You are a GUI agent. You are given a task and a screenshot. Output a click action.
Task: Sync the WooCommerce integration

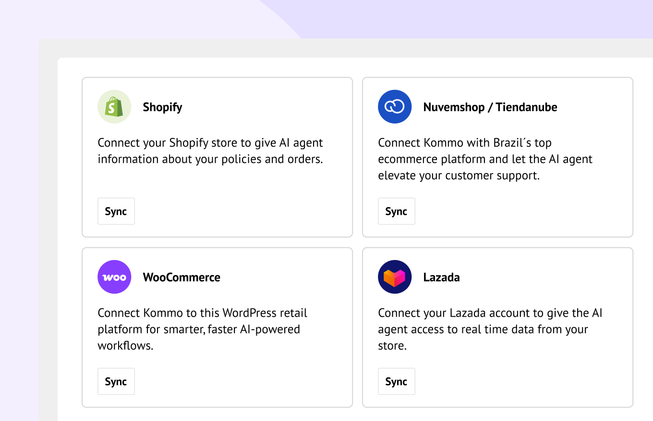tap(116, 382)
